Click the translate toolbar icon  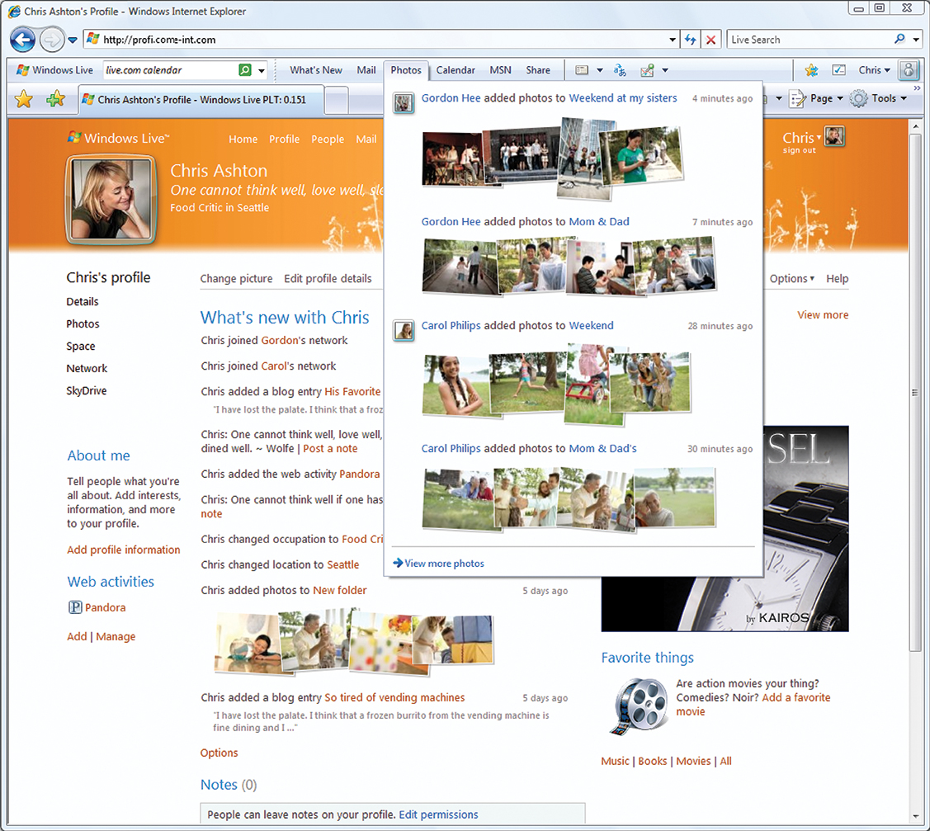coord(620,71)
